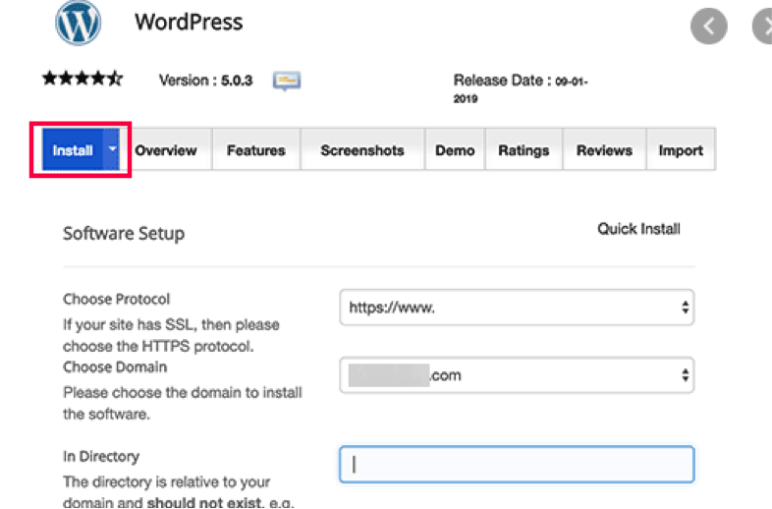772x509 pixels.
Task: Click the Software Setup heading
Action: click(x=124, y=233)
